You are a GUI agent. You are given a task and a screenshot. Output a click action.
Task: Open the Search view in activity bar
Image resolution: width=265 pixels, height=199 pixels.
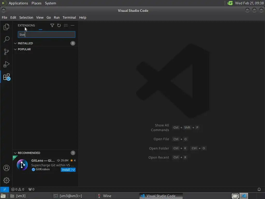[x=6, y=39]
